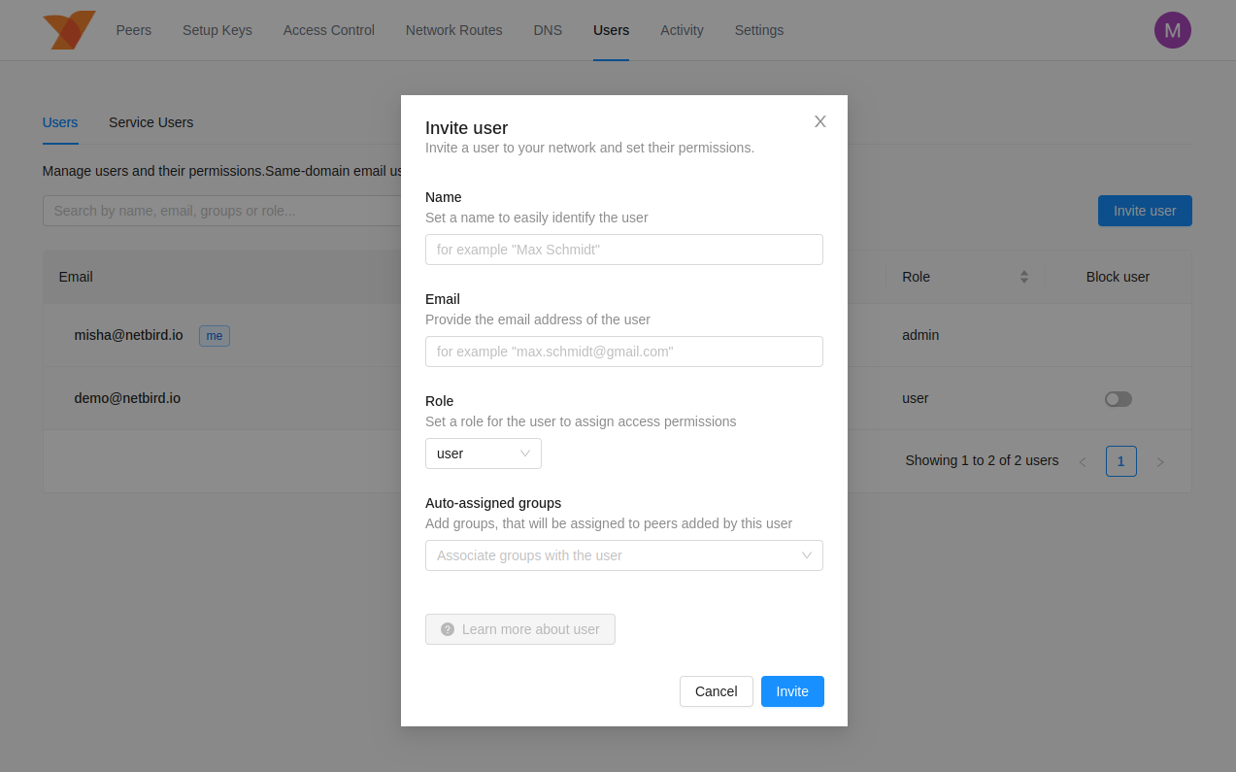Open the user avatar menu
The width and height of the screenshot is (1236, 772).
[1172, 30]
